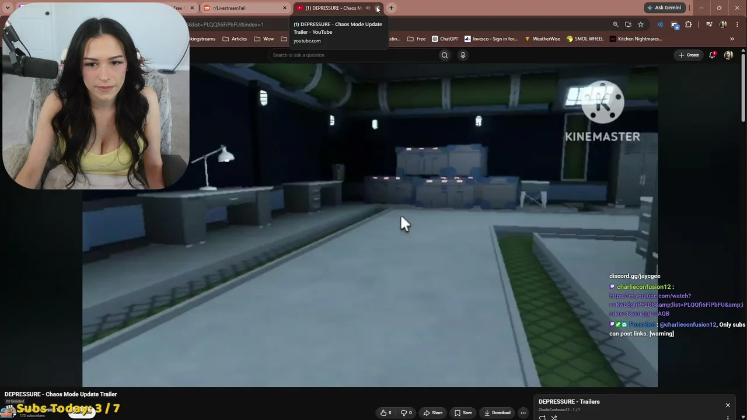The image size is (747, 420).
Task: Open the SMOL WHEEL bookmark
Action: [585, 39]
